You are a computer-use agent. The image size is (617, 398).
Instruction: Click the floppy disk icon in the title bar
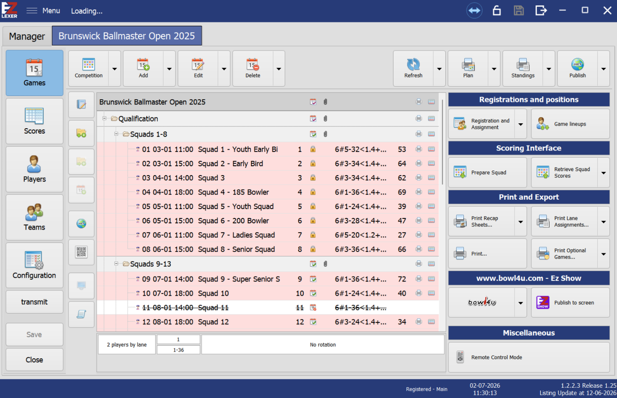519,10
